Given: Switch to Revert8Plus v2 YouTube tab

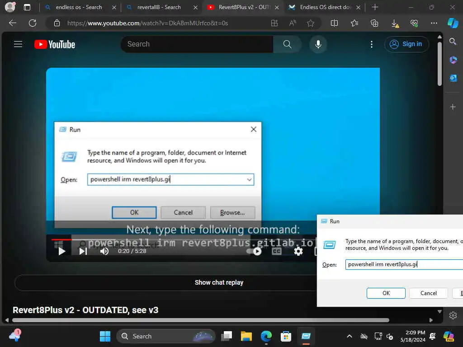Looking at the screenshot, I should pyautogui.click(x=244, y=7).
